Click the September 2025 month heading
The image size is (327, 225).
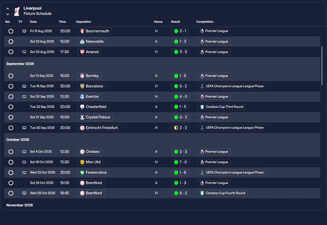pyautogui.click(x=20, y=64)
